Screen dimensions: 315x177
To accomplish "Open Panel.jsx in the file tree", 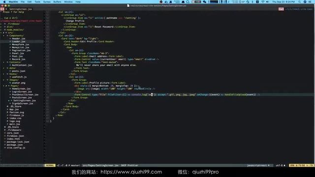I will click(x=18, y=53).
